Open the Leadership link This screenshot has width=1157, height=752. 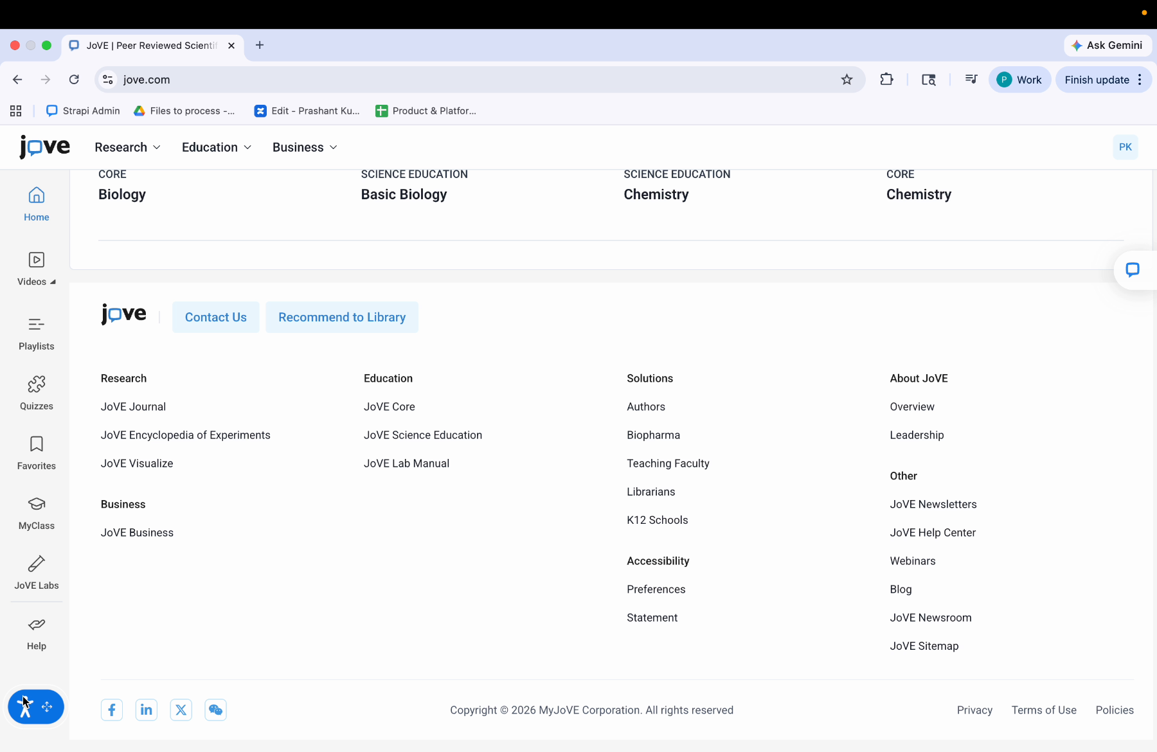[917, 435]
